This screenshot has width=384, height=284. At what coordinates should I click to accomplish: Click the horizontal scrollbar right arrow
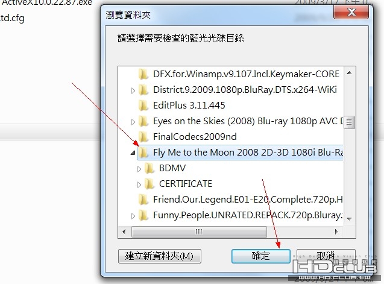pos(336,232)
